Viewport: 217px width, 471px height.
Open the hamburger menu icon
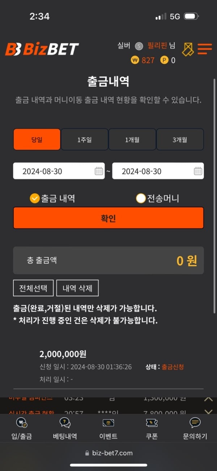[x=205, y=49]
